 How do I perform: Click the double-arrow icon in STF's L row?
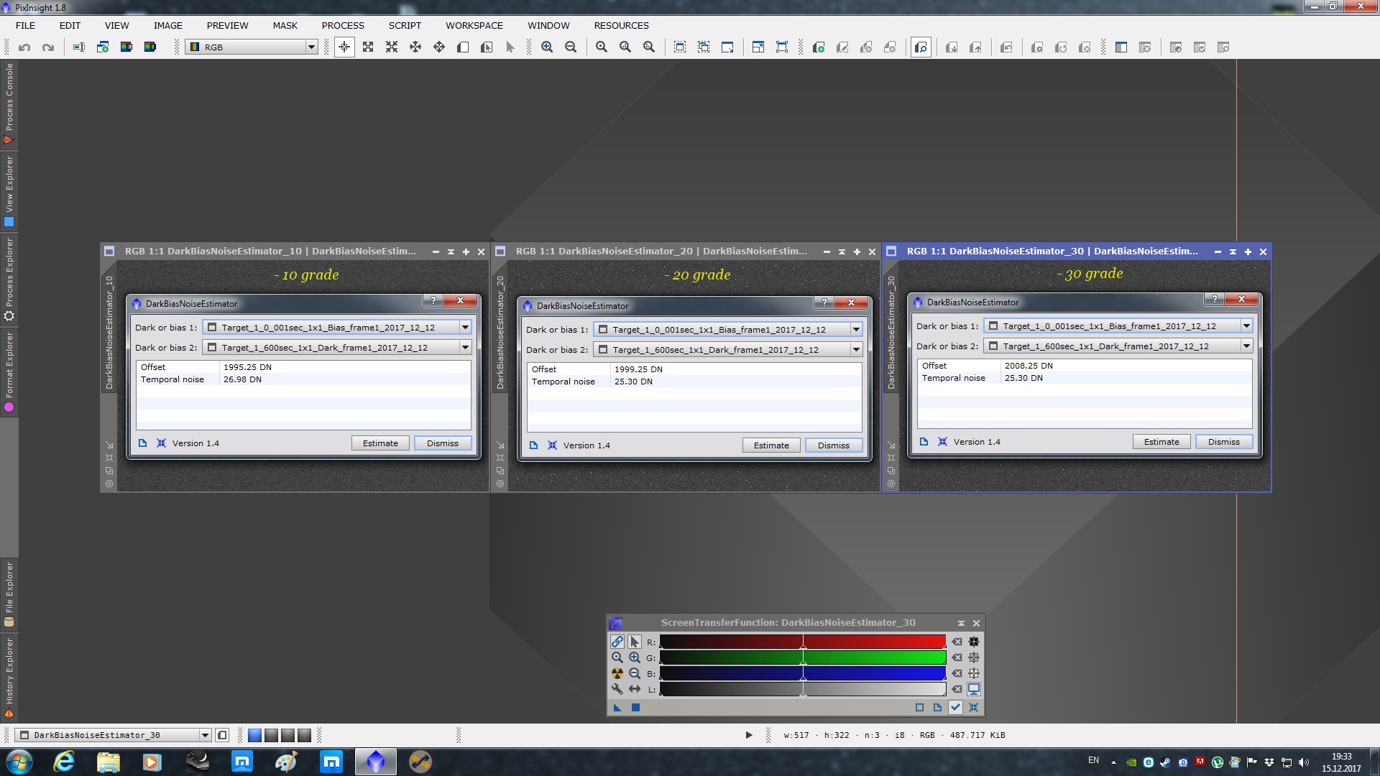(635, 689)
